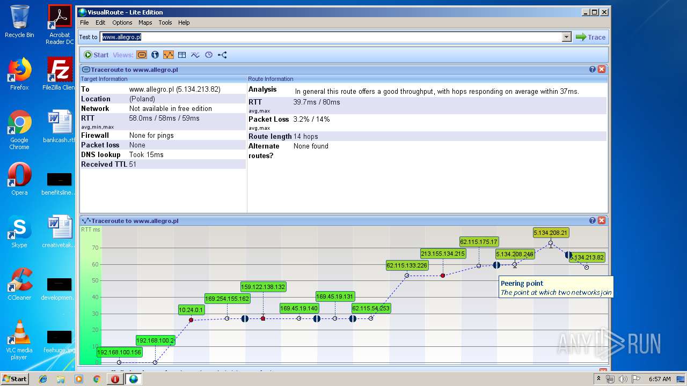The width and height of the screenshot is (687, 386).
Task: Toggle the world map globe view
Action: point(155,55)
